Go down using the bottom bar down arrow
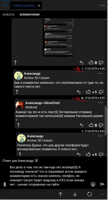The image size is (108, 200). 75,194
